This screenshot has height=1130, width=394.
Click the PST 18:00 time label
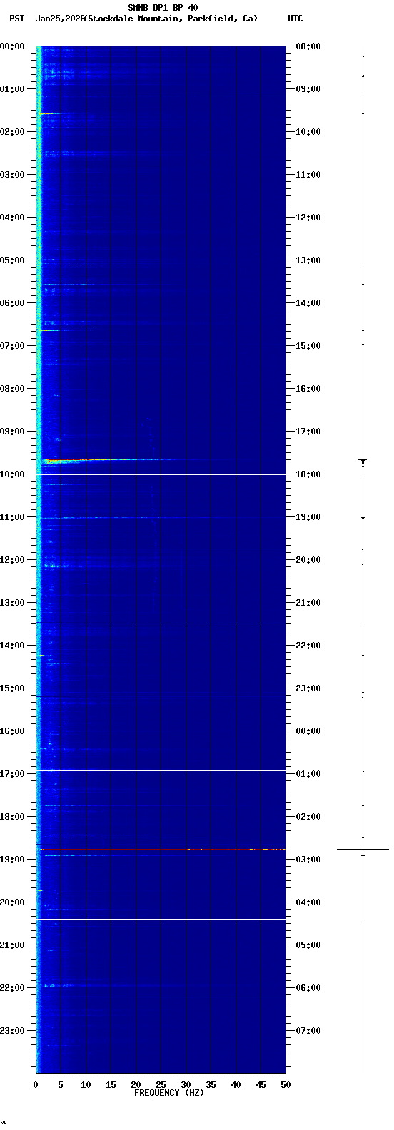(13, 817)
